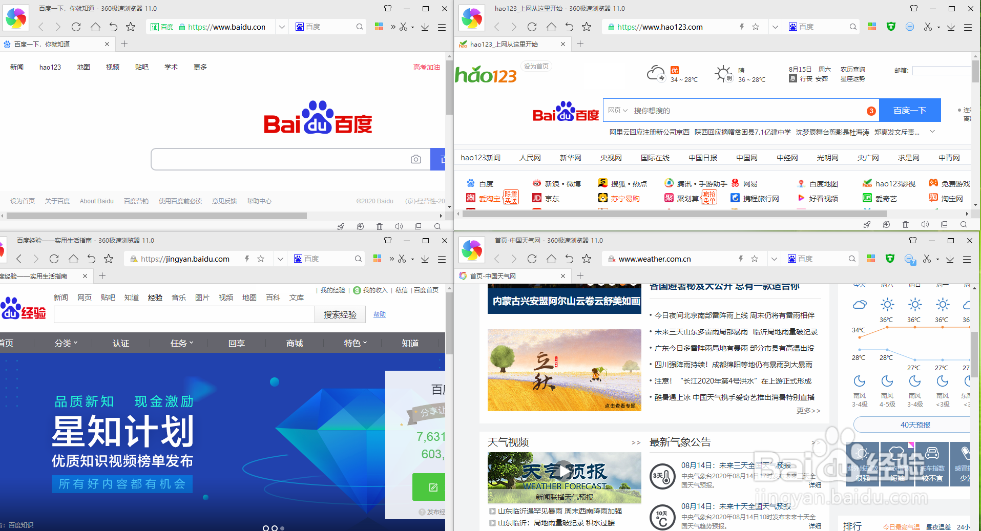
Task: Toggle the dual-window icon in the weather window status bar
Action: (944, 224)
